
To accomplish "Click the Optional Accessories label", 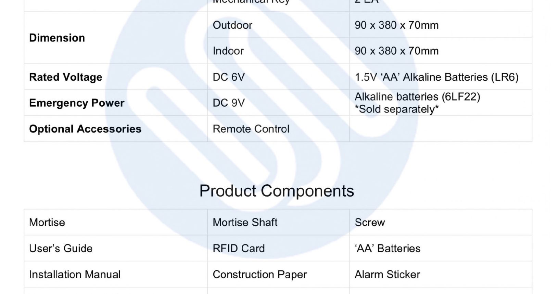I will (x=85, y=129).
